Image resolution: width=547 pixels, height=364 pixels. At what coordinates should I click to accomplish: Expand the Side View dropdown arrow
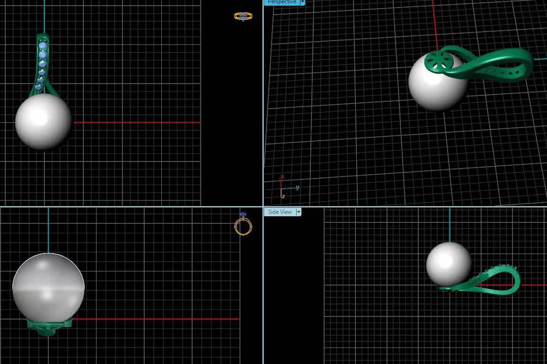[x=299, y=212]
